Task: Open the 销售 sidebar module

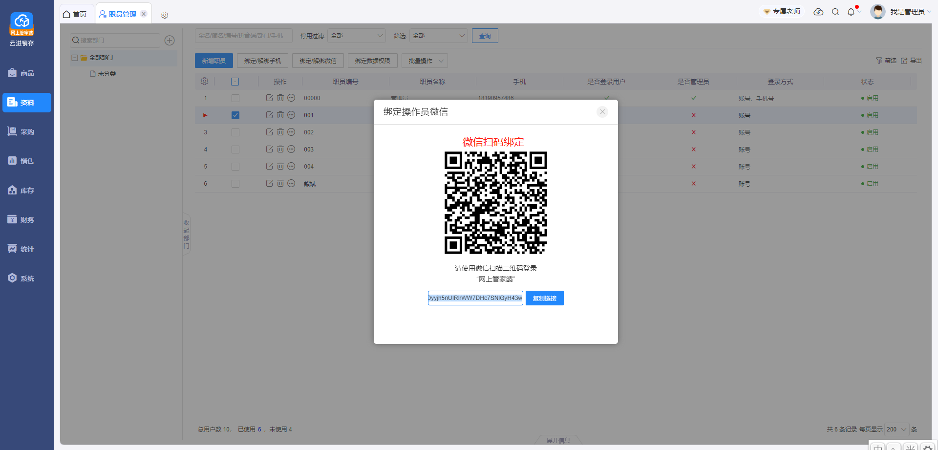Action: coord(27,161)
